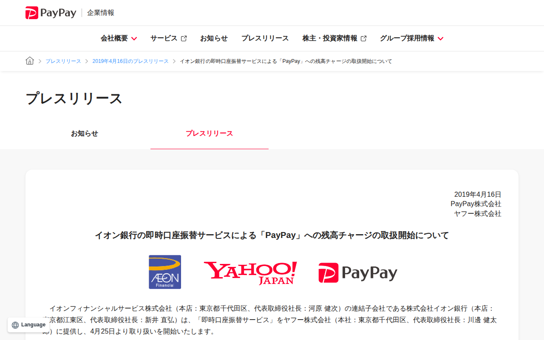Open プレスリリース in the top navigation
This screenshot has width=544, height=340.
tap(265, 38)
